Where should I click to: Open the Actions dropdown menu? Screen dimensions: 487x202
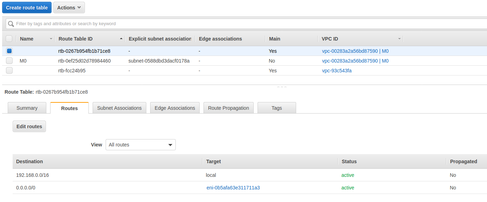[69, 8]
